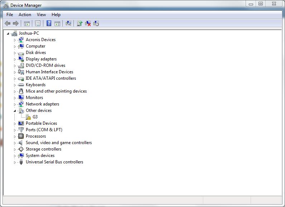Click the Display adapters icon

point(21,59)
